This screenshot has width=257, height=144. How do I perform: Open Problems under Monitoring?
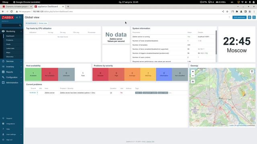click(10, 40)
